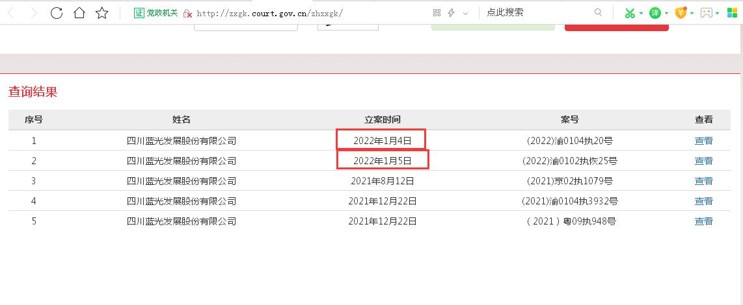743x305 pixels.
Task: Bookmark this page with the star icon
Action: point(102,13)
